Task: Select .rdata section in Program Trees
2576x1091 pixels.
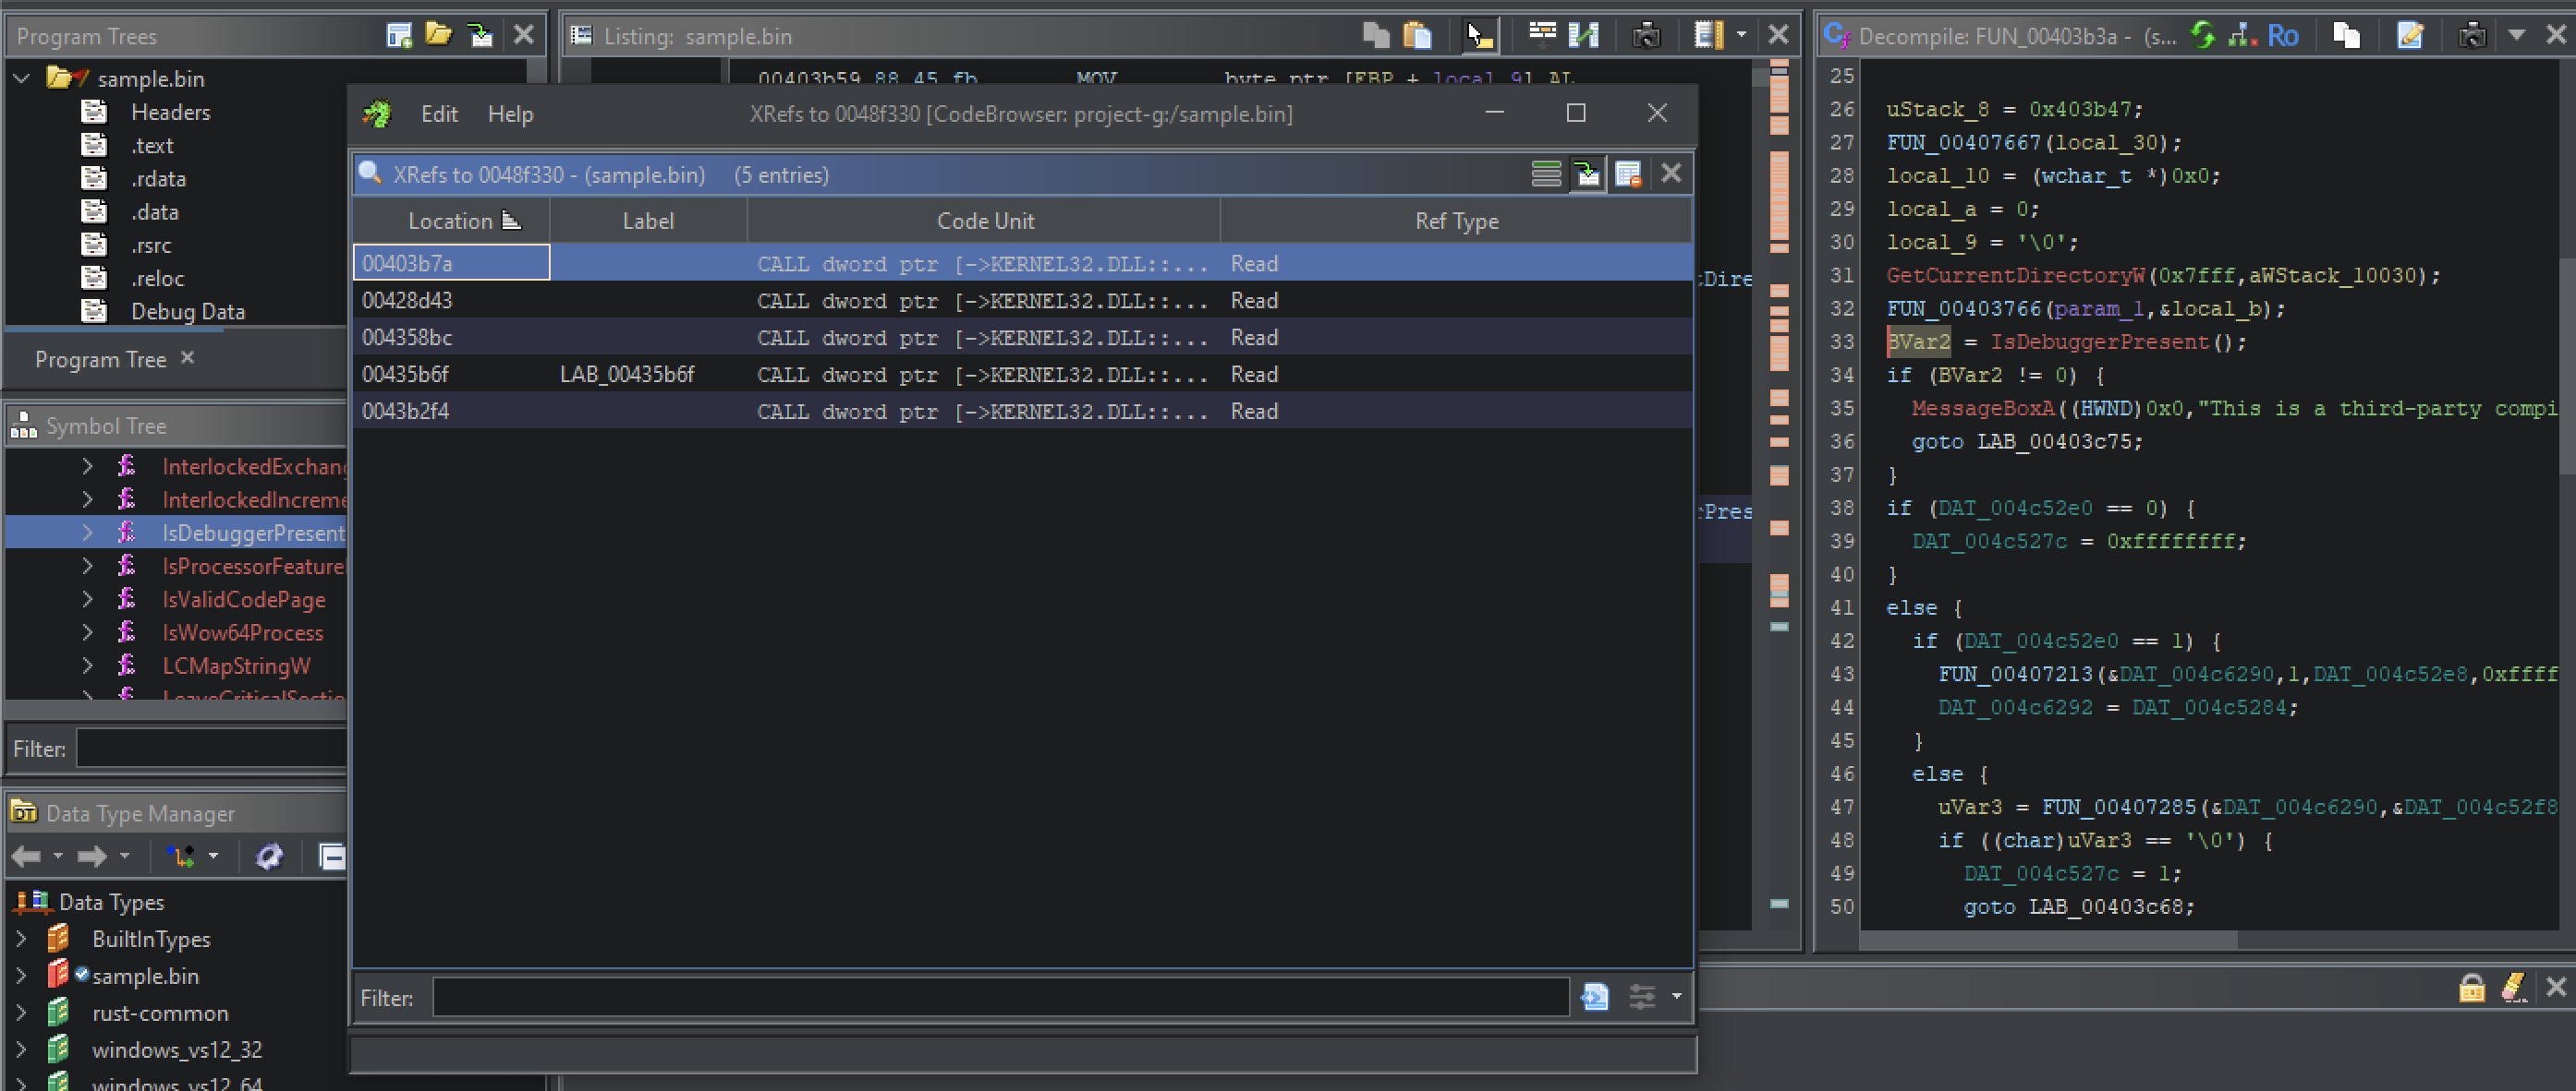Action: tap(158, 179)
